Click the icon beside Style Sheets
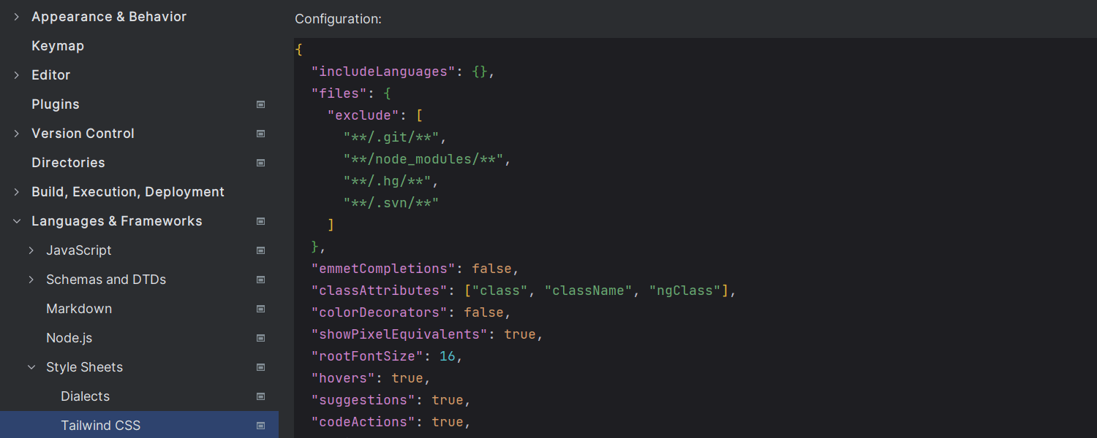The height and width of the screenshot is (438, 1097). coord(260,367)
